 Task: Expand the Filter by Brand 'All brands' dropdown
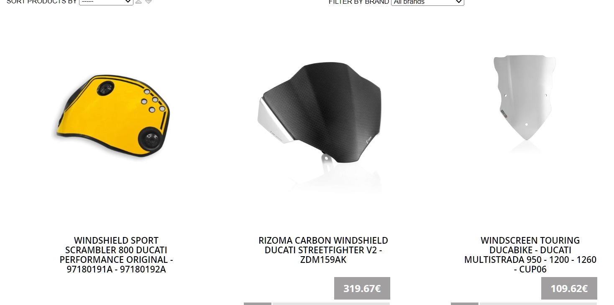pos(427,2)
